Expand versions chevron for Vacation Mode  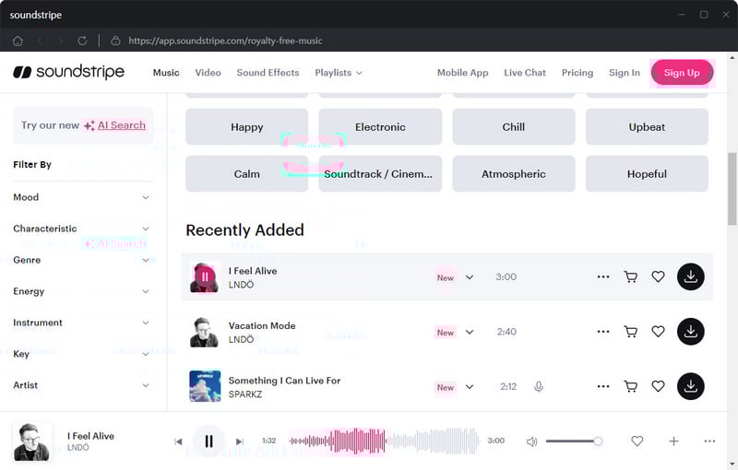470,332
